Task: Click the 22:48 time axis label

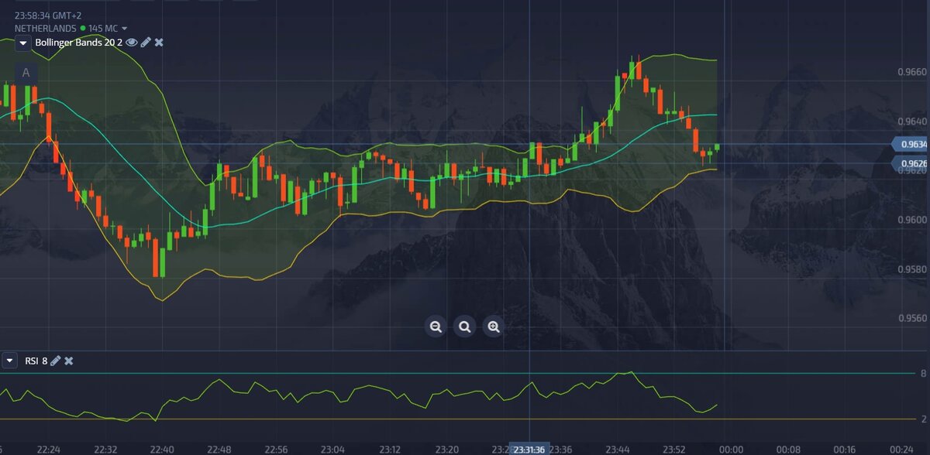Action: tap(219, 449)
